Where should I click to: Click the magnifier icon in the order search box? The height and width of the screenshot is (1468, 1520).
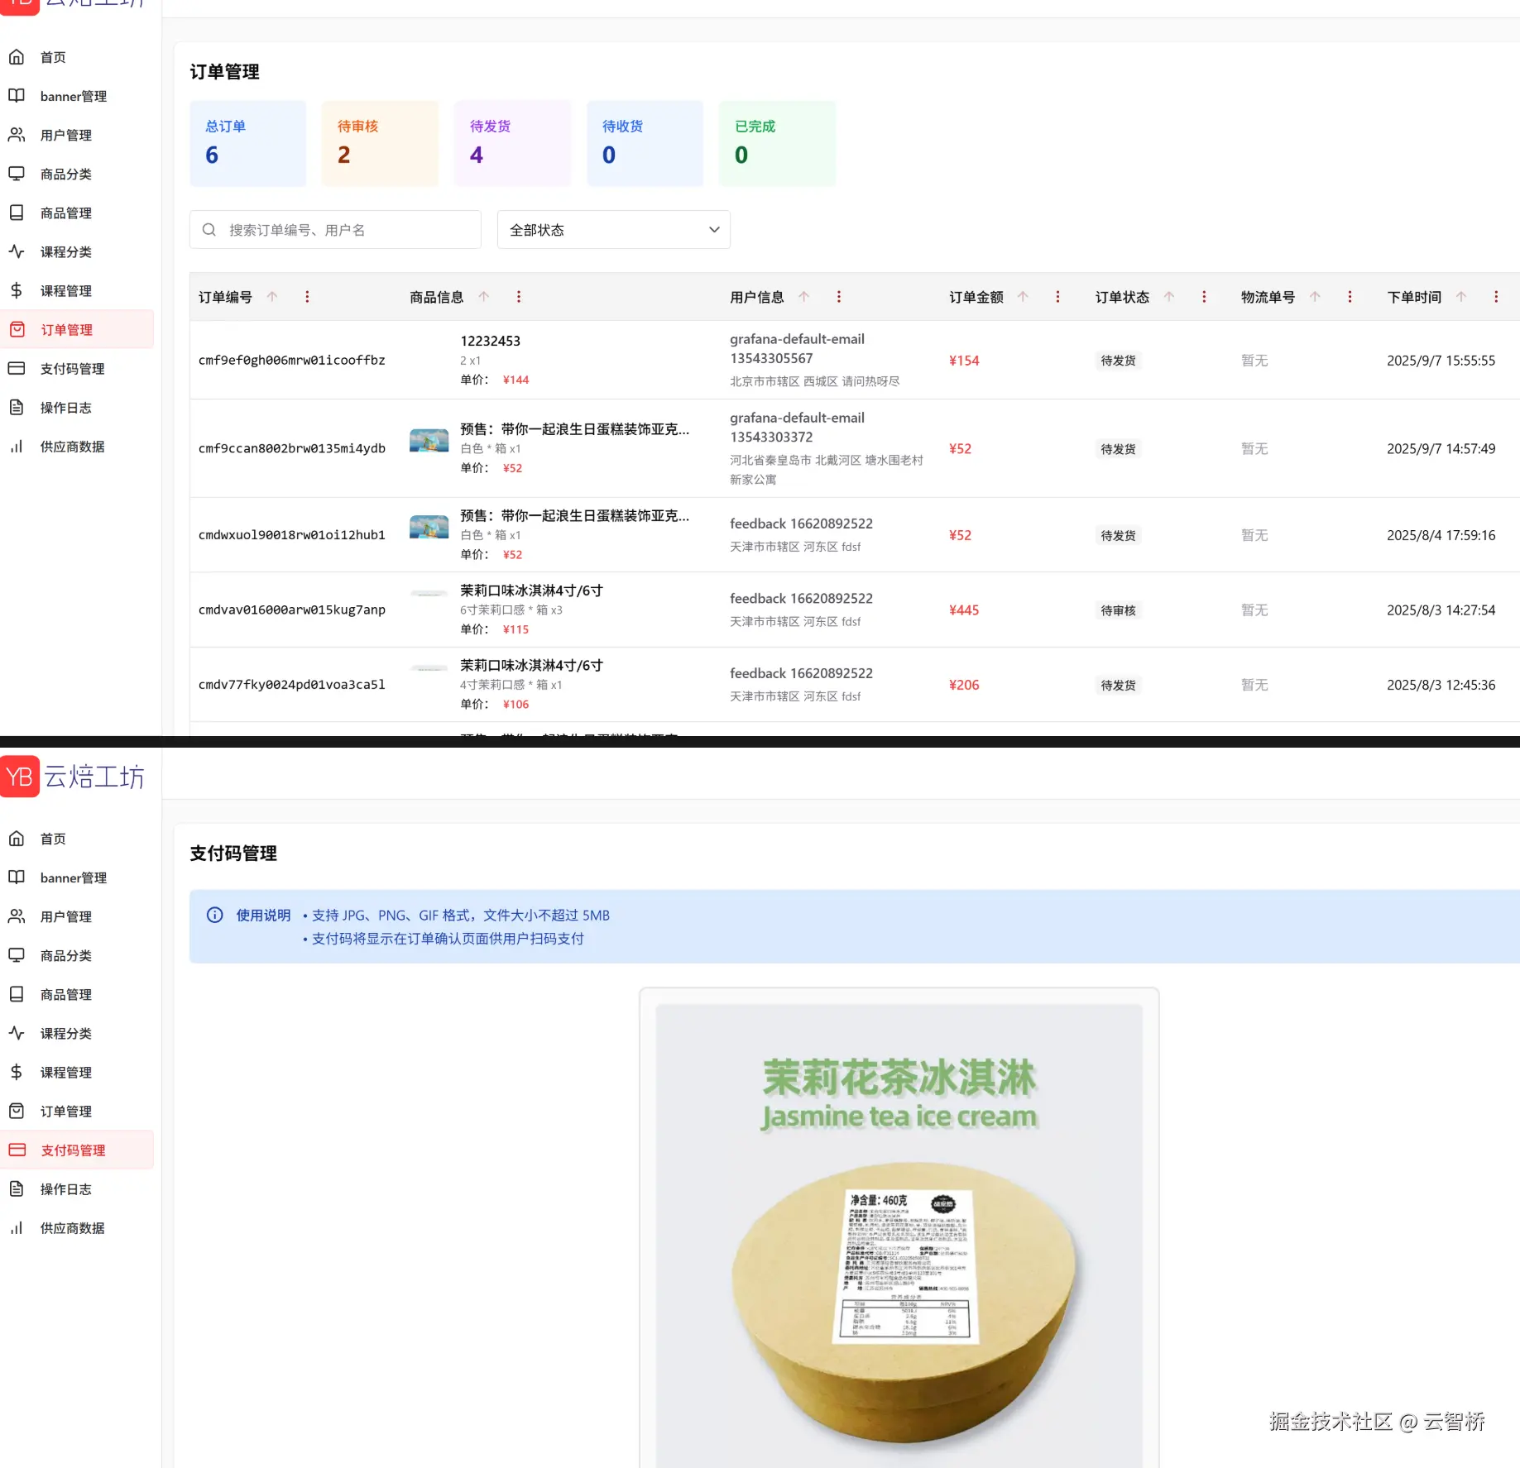point(209,230)
